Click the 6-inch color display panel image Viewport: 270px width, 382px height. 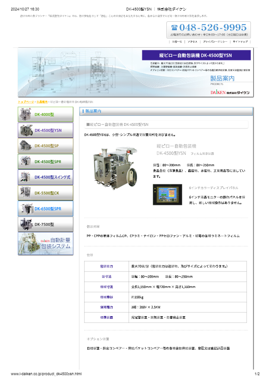(x=168, y=194)
